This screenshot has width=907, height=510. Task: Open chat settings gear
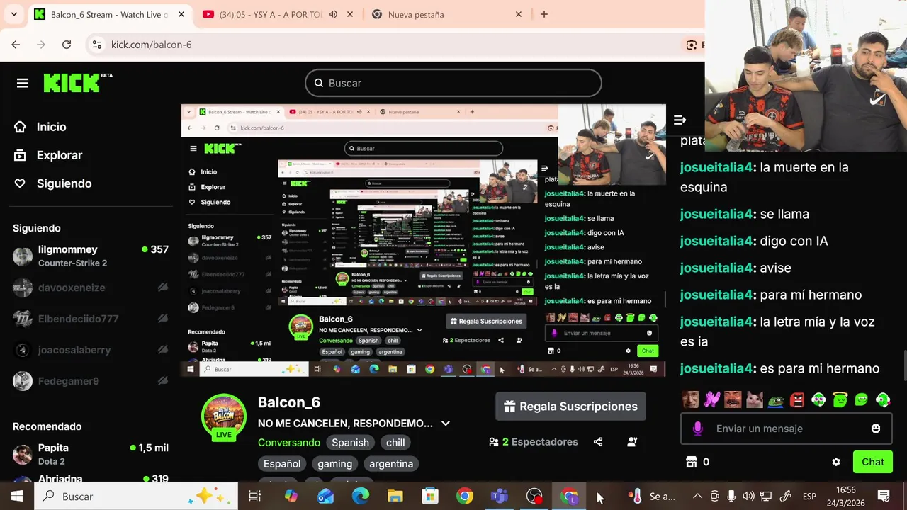pos(836,462)
